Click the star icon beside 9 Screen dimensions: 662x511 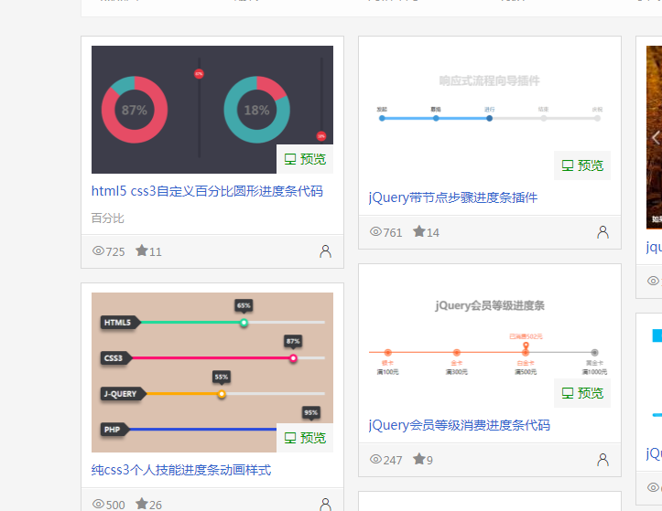point(418,460)
